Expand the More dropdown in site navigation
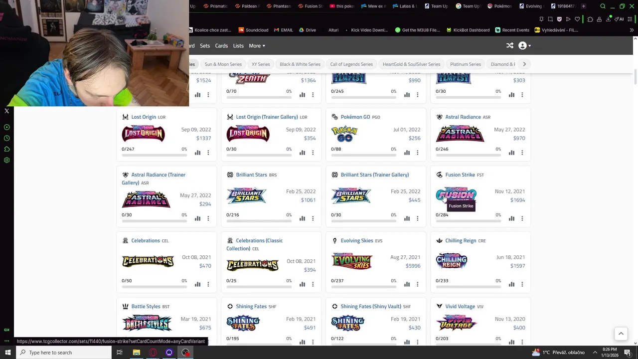 (x=257, y=46)
